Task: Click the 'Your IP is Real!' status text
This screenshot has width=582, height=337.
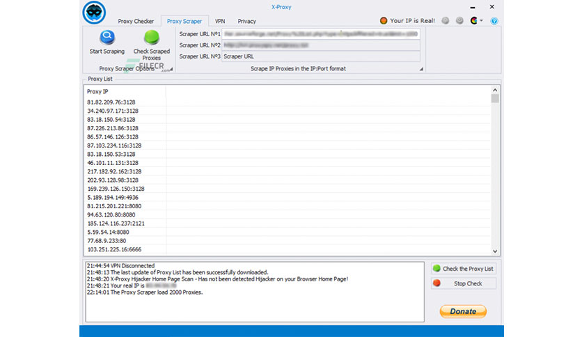Action: [412, 21]
